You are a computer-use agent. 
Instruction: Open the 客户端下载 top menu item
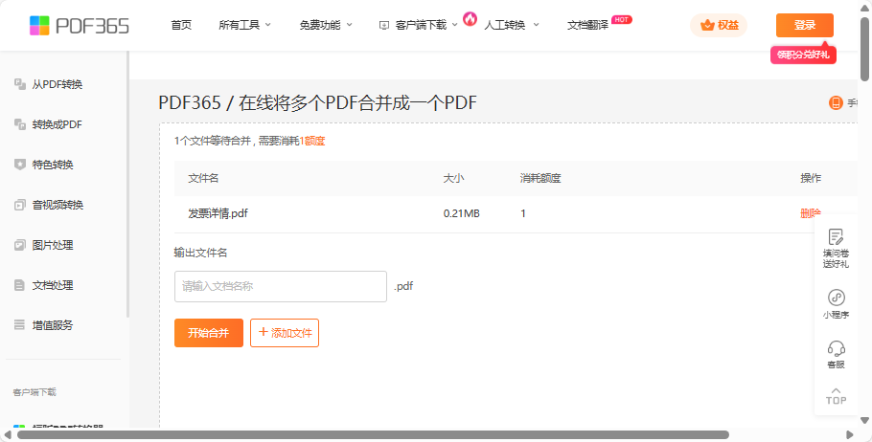pos(421,25)
